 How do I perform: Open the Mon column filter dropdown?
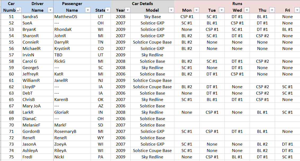point(196,10)
